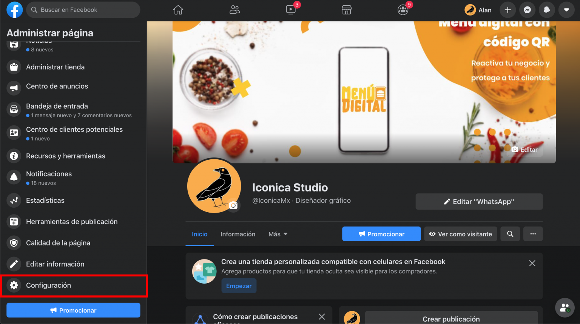Open Marketplace from the top navigation
The width and height of the screenshot is (580, 324).
tap(346, 10)
